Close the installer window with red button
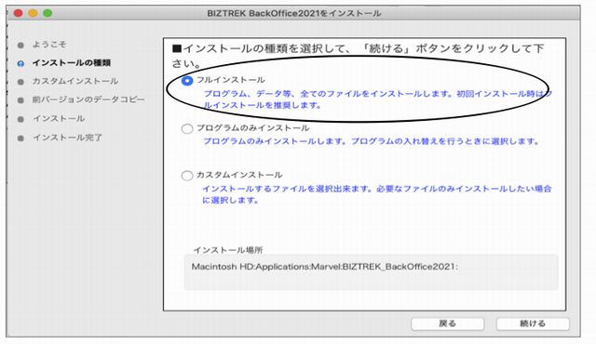This screenshot has width=596, height=344. pos(18,13)
